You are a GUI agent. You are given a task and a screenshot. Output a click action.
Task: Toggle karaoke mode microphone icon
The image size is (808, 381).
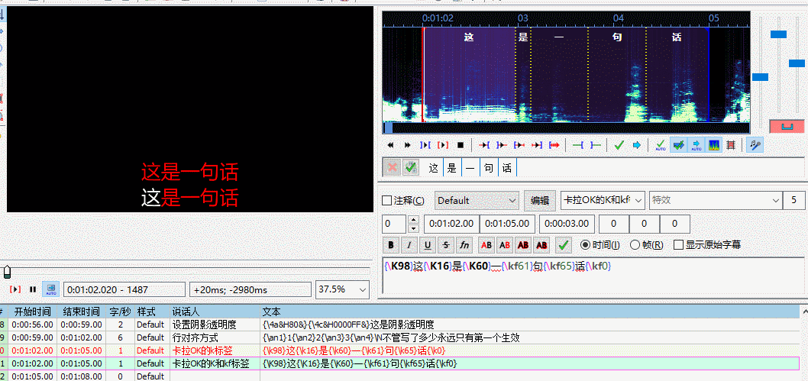click(x=755, y=145)
